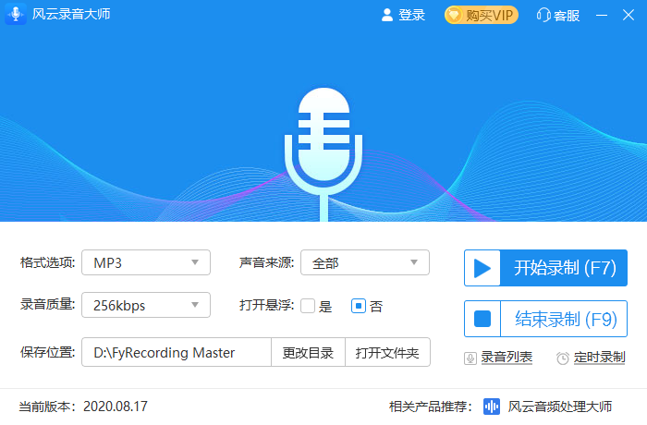
Task: Click the 登录 user login icon
Action: [387, 15]
